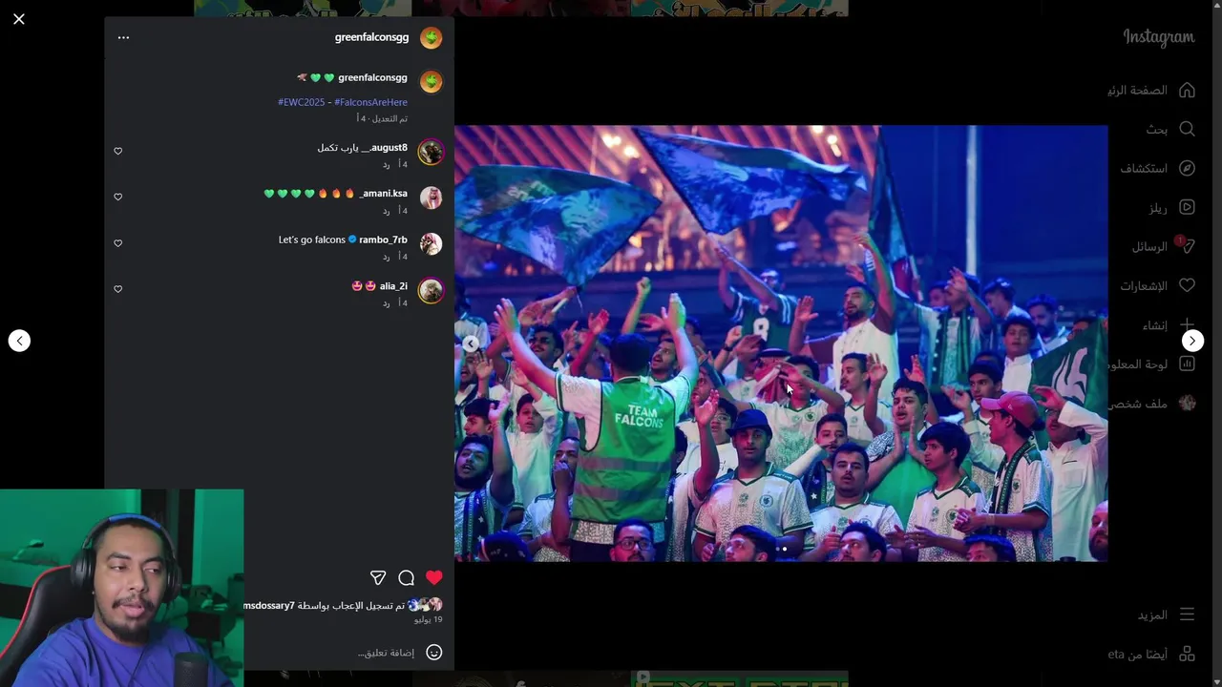Open the greenfalconsgg username in post header

[x=371, y=37]
